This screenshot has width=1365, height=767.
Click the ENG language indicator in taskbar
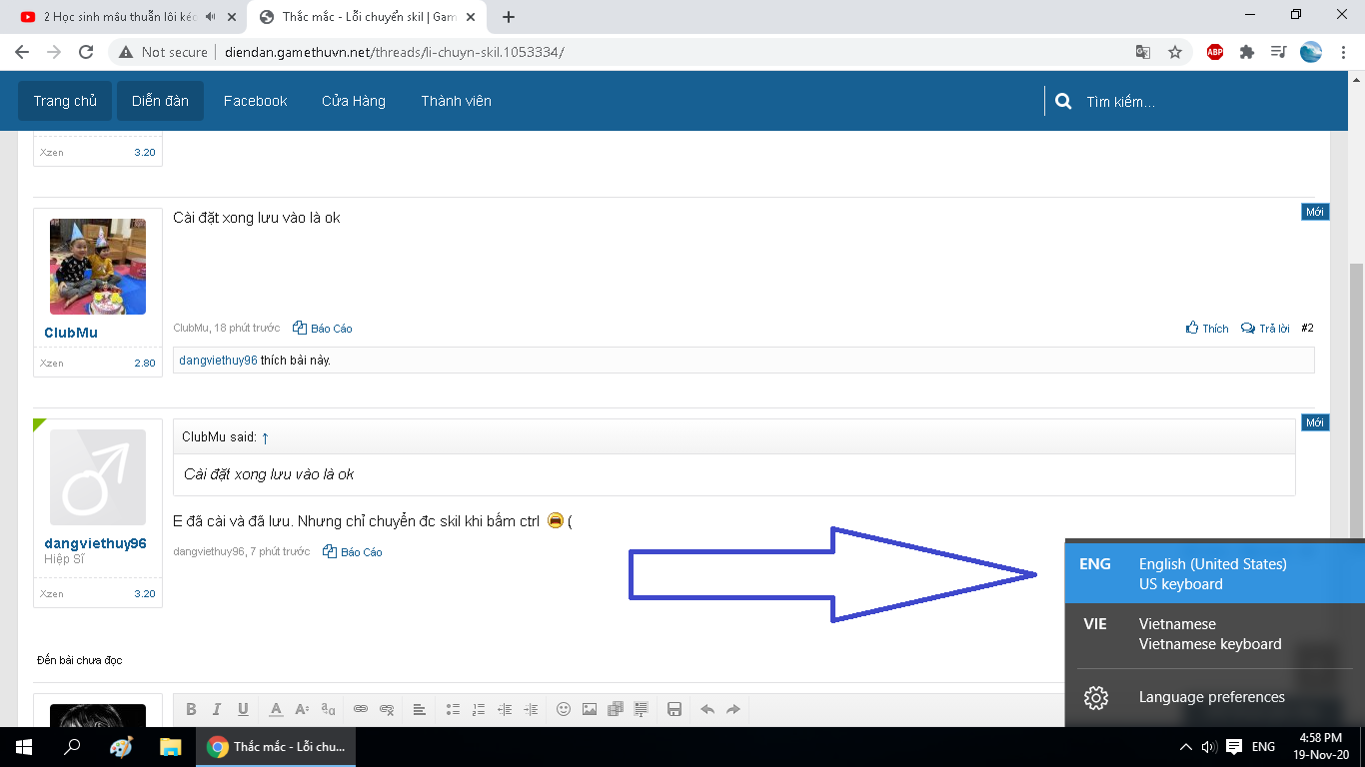[x=1263, y=747]
